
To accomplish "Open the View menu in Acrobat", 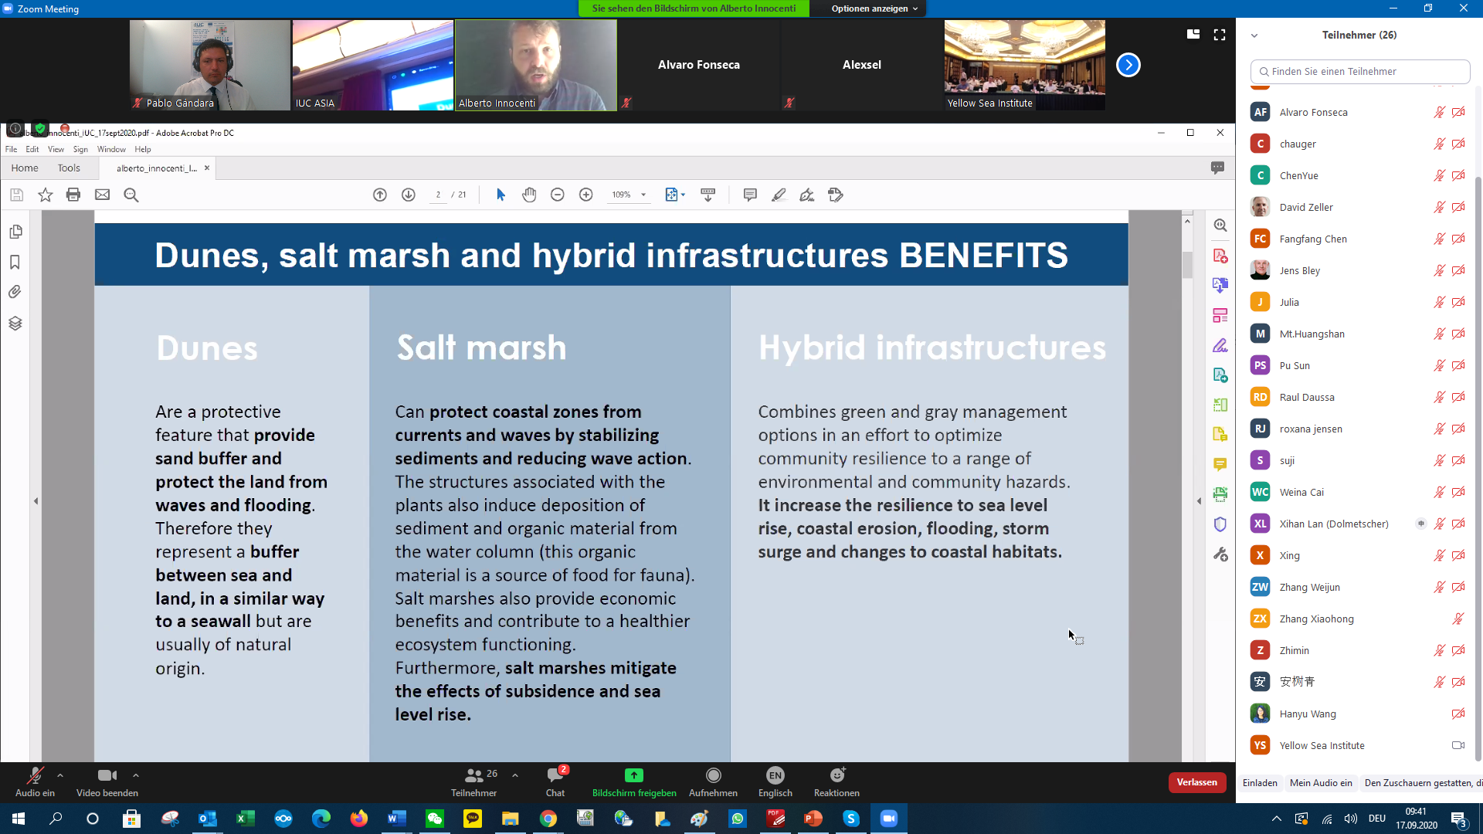I will tap(56, 149).
